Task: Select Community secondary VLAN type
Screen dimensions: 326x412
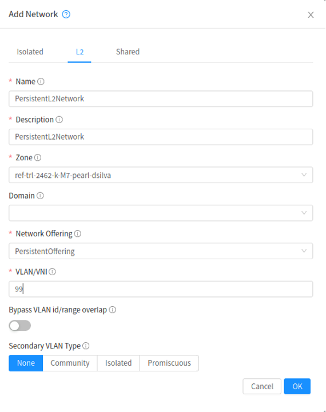Action: point(70,363)
